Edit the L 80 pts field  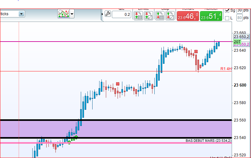click(x=240, y=18)
